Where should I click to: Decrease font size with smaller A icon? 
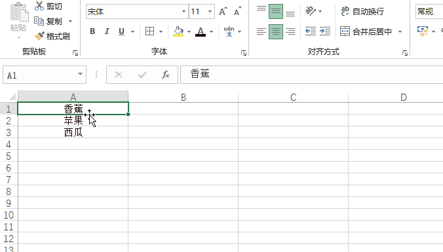(238, 12)
